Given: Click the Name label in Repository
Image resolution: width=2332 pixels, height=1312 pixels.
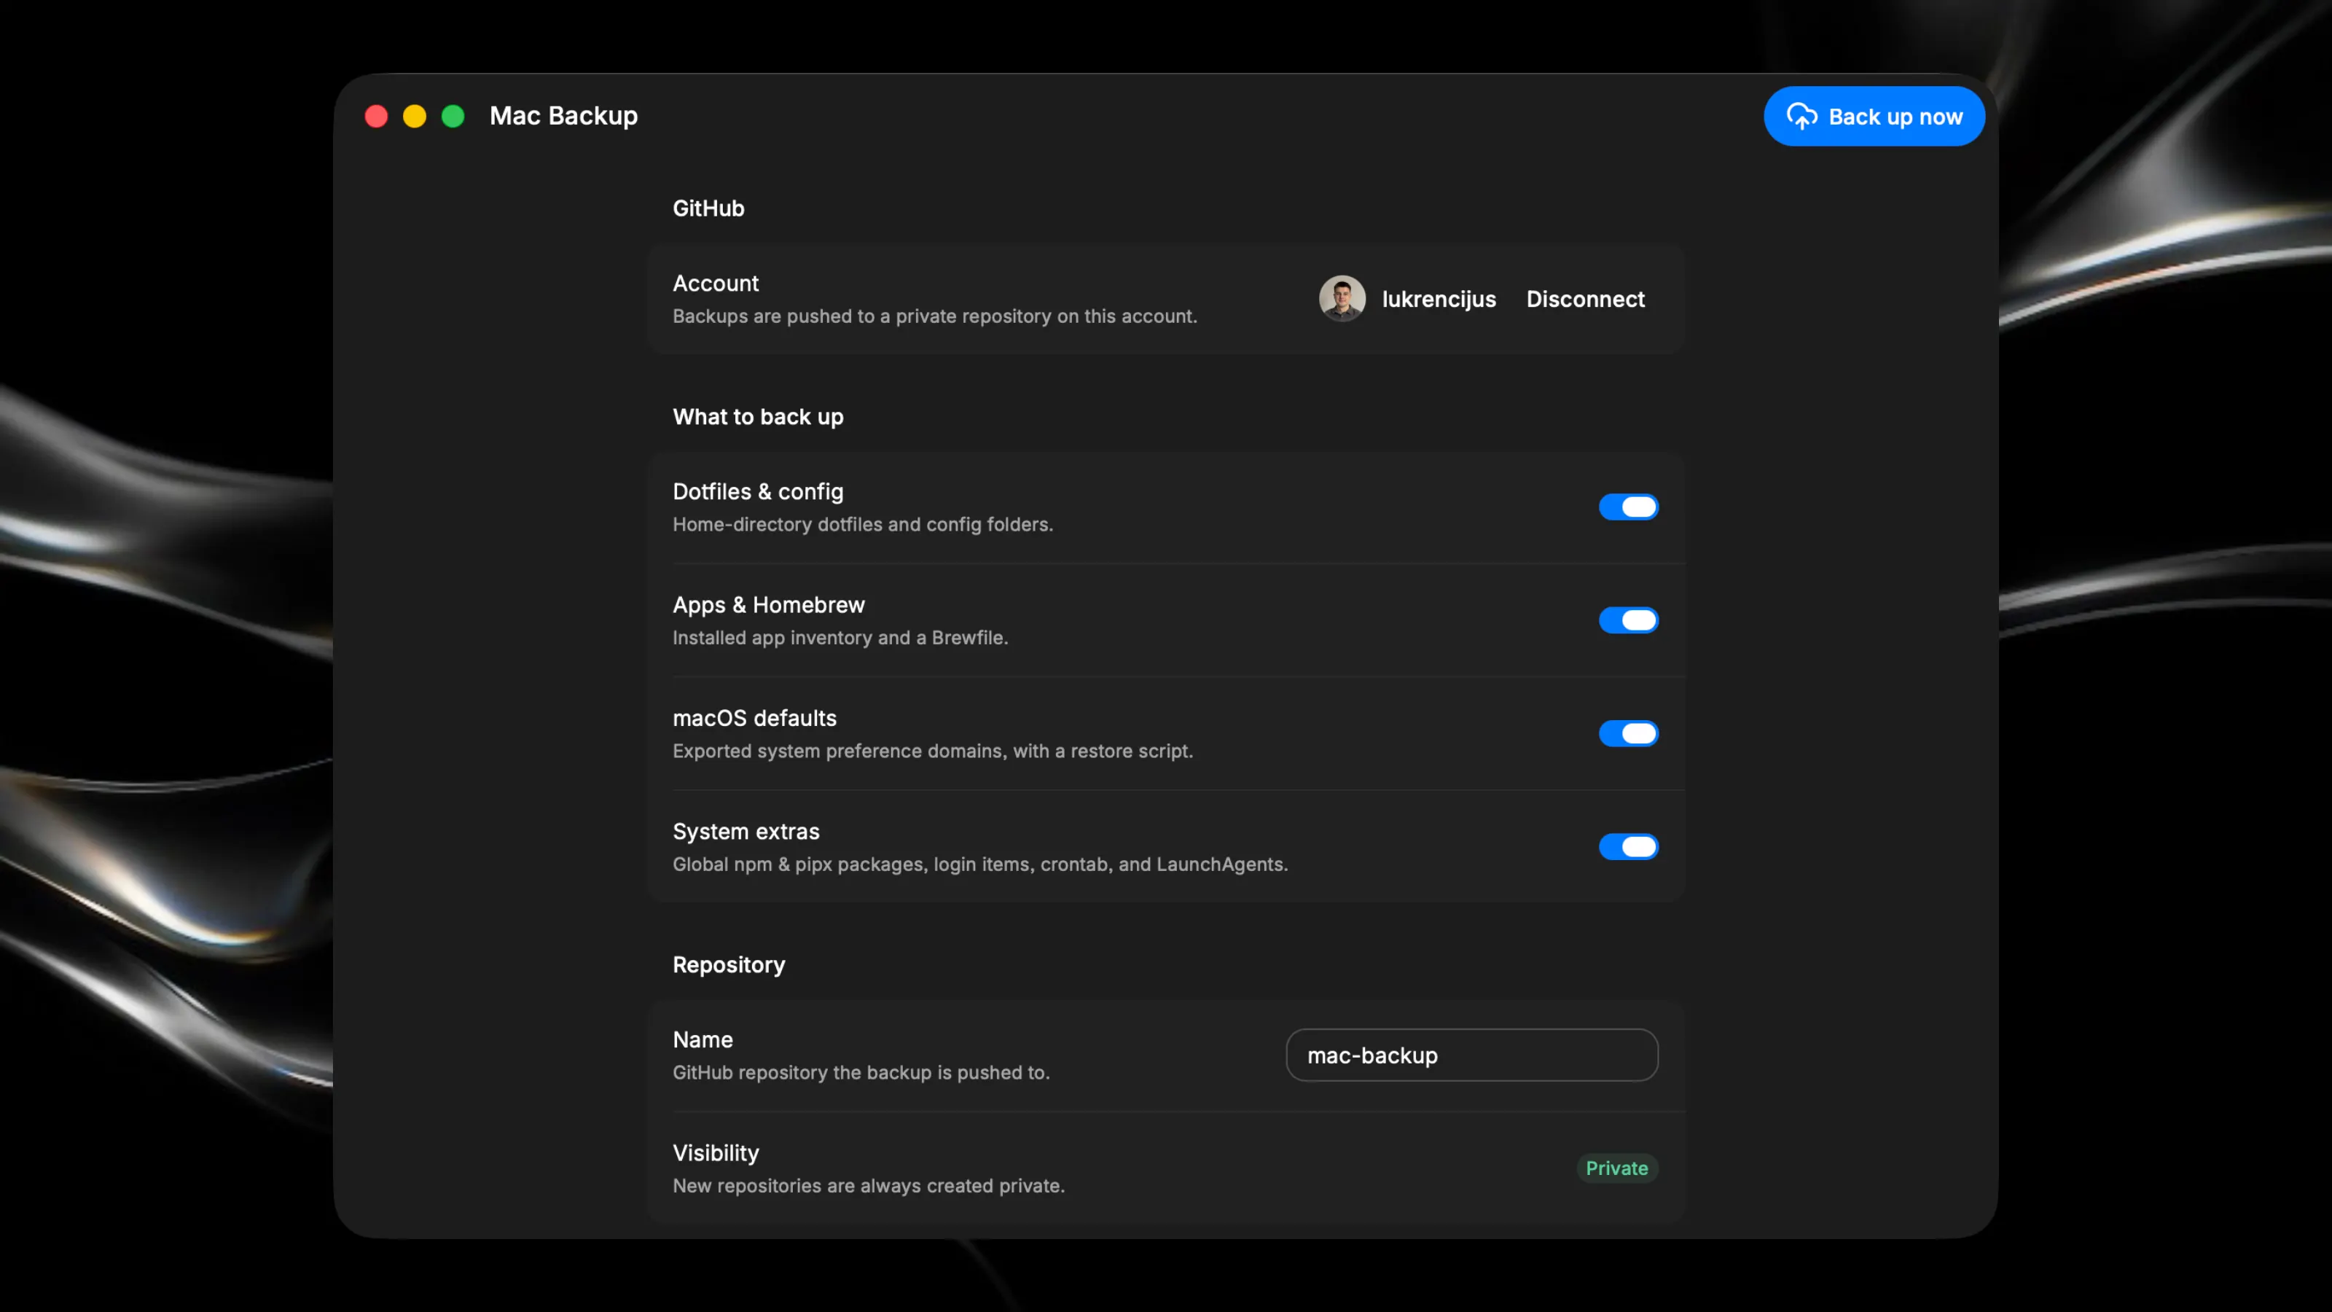Looking at the screenshot, I should (x=703, y=1039).
